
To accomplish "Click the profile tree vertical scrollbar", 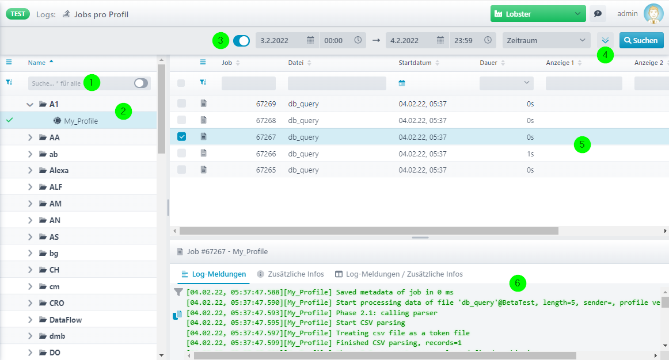I will (161, 109).
